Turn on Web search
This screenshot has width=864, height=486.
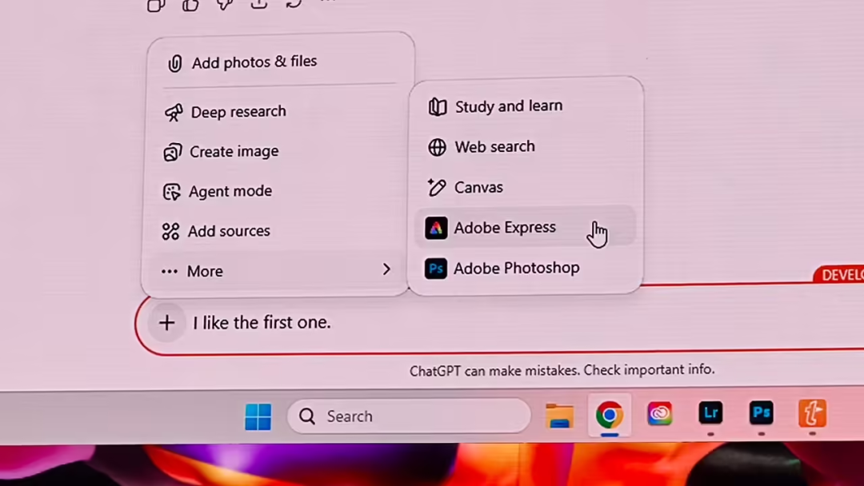pyautogui.click(x=525, y=147)
